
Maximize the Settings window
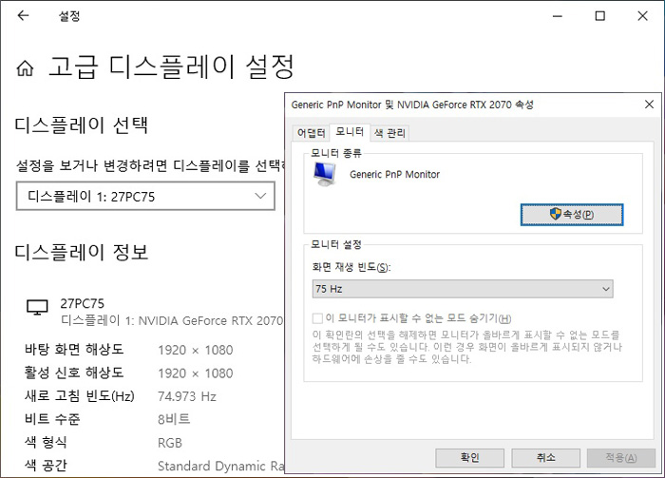[x=599, y=16]
